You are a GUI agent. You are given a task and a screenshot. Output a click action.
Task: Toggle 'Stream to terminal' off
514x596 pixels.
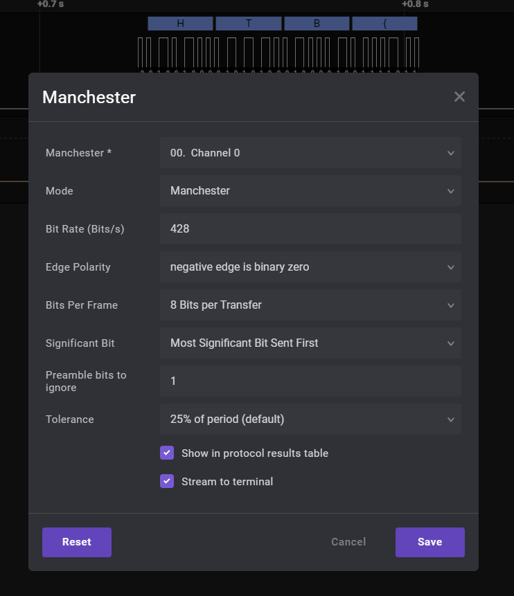[x=167, y=481]
